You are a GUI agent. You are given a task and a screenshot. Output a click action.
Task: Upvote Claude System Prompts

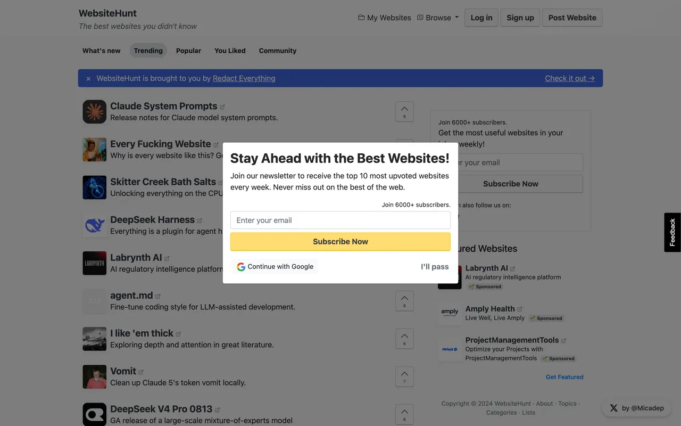[x=404, y=112]
